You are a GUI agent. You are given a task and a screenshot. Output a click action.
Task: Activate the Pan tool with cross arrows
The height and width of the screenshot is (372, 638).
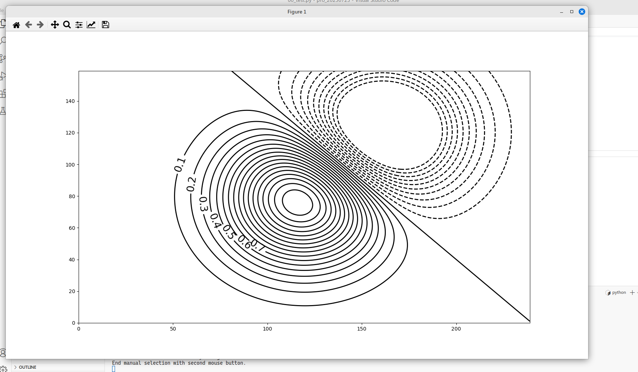(x=55, y=25)
